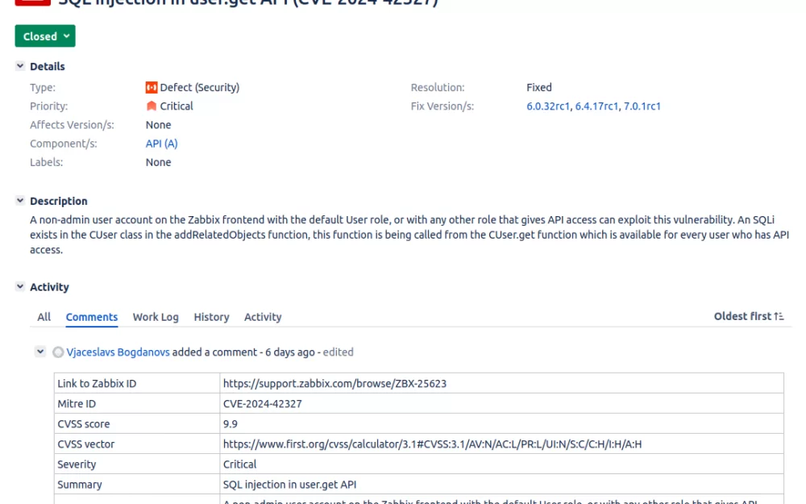The height and width of the screenshot is (504, 806).
Task: Open the Activity tab
Action: pyautogui.click(x=263, y=317)
